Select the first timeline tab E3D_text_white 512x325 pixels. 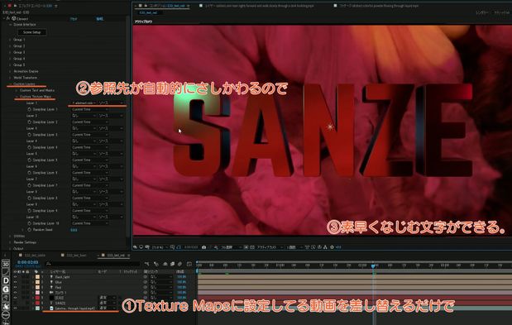tap(32, 256)
